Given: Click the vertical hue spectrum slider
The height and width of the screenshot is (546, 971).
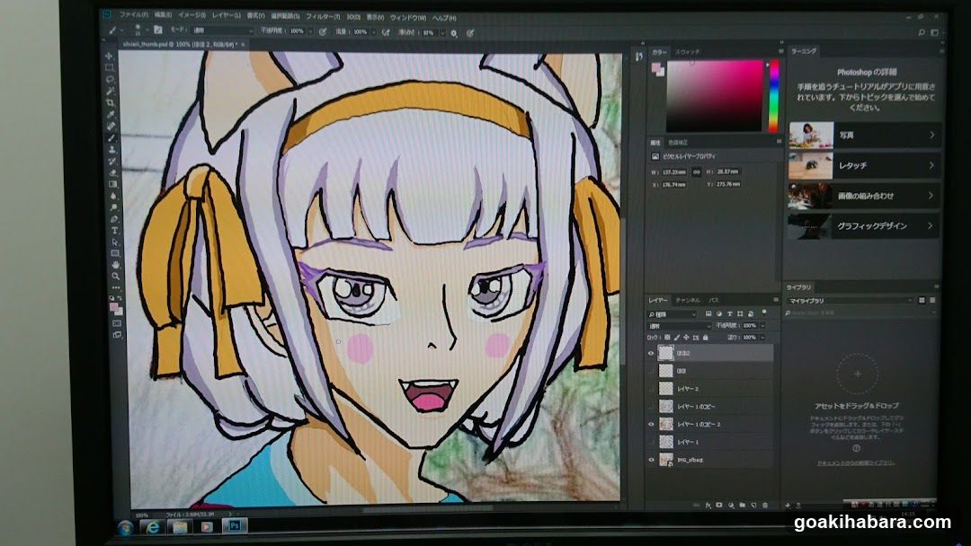Looking at the screenshot, I should pyautogui.click(x=773, y=96).
